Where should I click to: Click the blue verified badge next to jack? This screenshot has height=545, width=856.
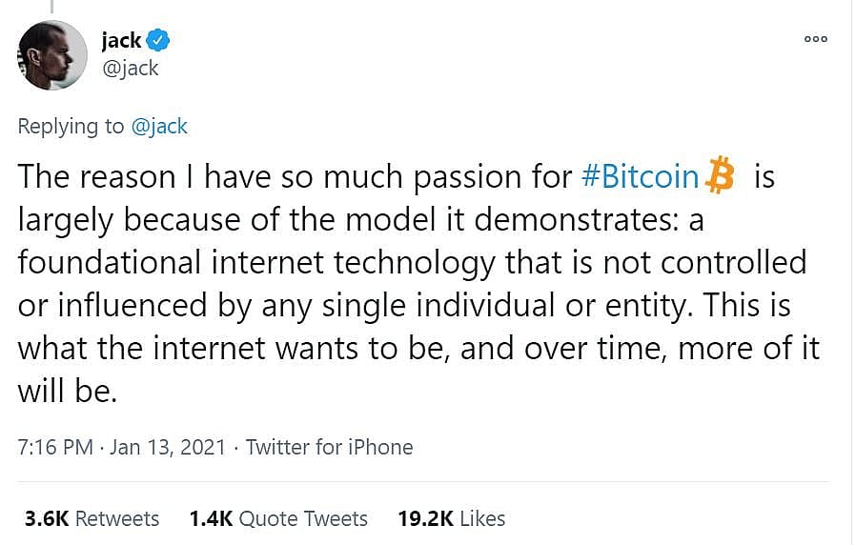point(158,40)
